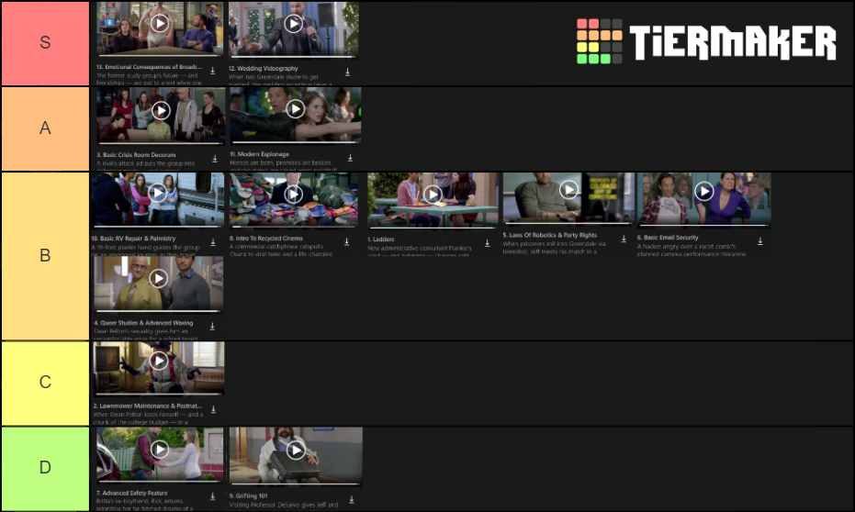The height and width of the screenshot is (512, 855).
Task: Download the Modern Espionage episode
Action: click(x=350, y=158)
